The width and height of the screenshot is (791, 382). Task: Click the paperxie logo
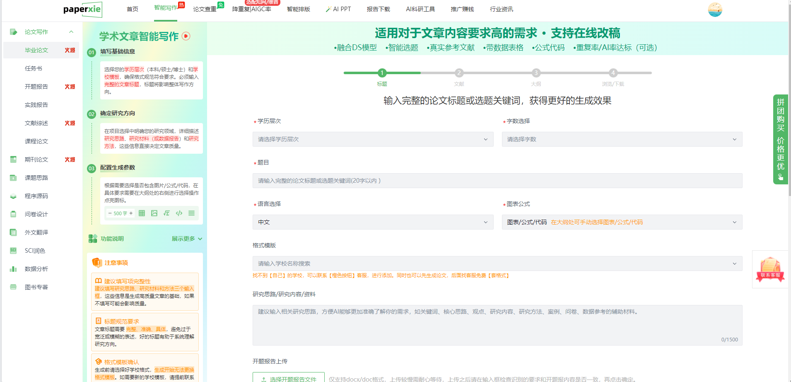[82, 10]
